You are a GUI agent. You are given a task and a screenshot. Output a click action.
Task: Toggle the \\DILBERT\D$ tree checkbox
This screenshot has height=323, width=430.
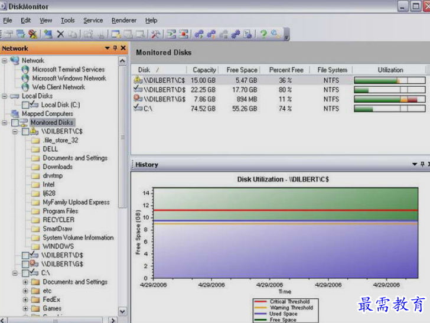(x=25, y=256)
